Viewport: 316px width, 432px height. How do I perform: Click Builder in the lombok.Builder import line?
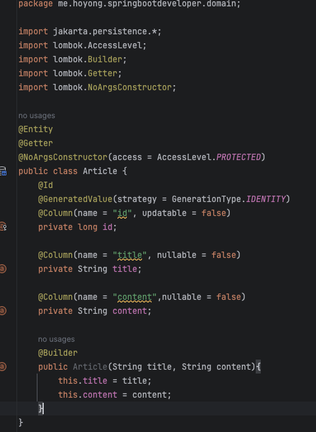(105, 60)
